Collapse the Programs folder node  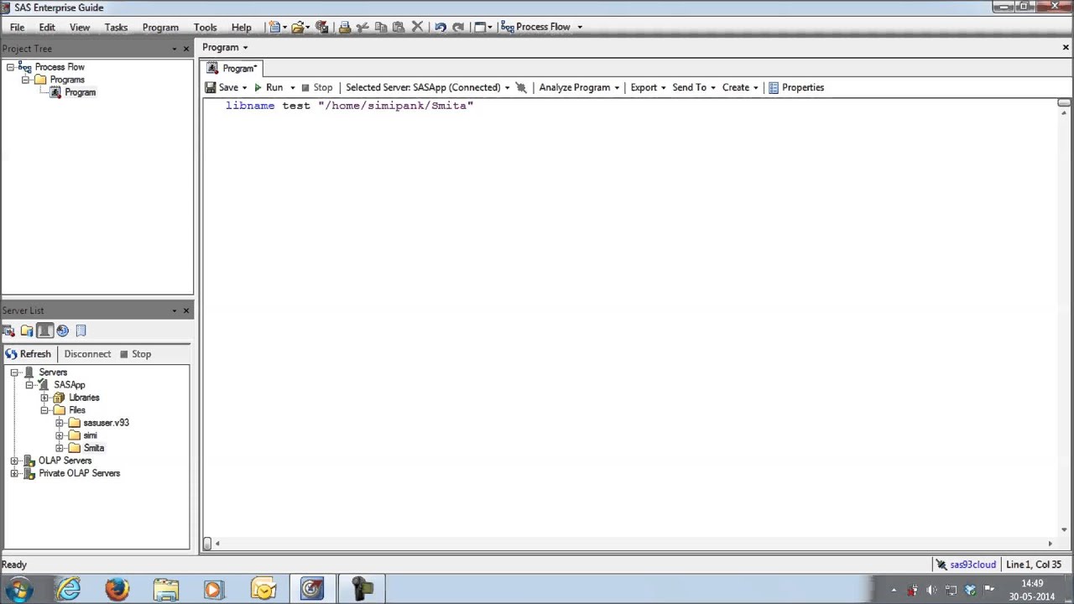click(x=25, y=80)
